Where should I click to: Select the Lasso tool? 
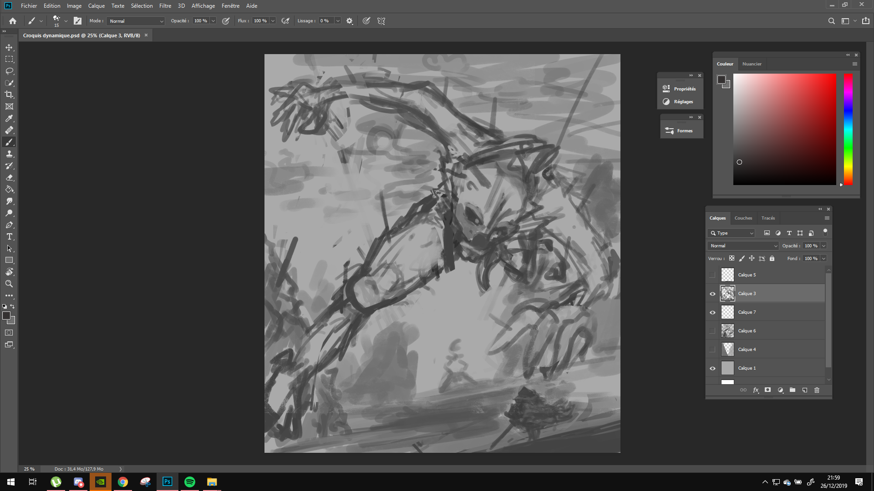tap(9, 71)
